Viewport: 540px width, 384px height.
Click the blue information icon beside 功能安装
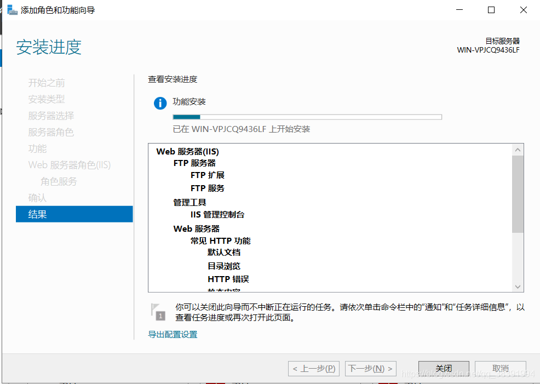coord(160,103)
